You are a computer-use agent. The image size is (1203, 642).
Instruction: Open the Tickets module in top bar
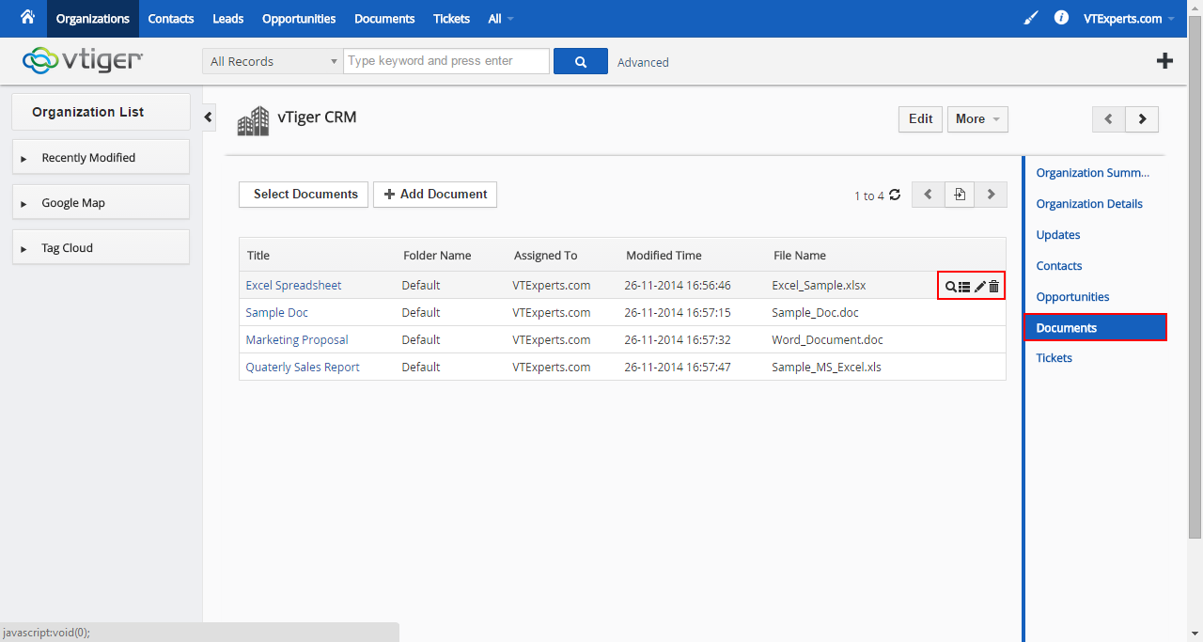pyautogui.click(x=452, y=19)
